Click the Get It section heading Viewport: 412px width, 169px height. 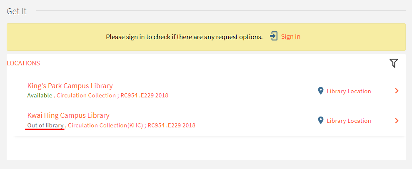click(x=17, y=11)
